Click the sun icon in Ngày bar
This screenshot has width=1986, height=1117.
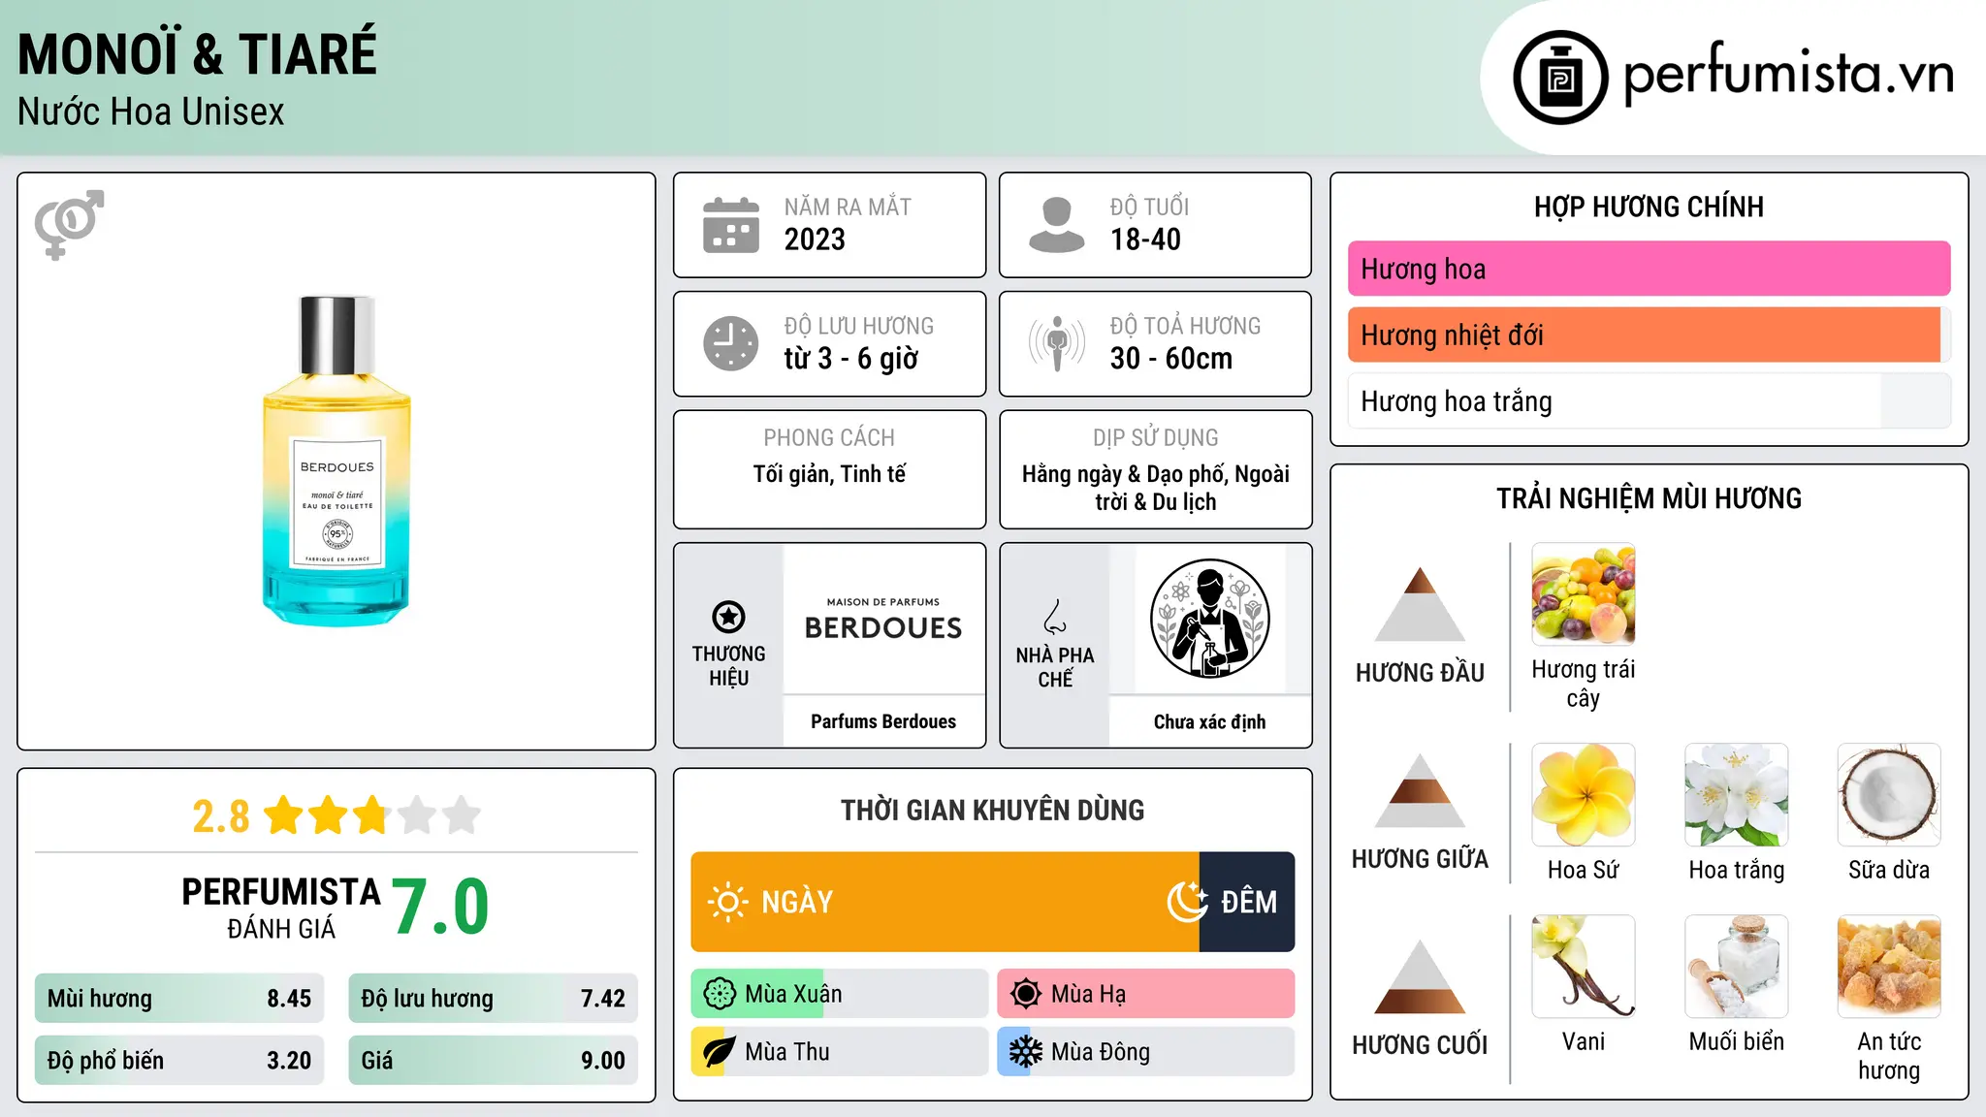727,902
